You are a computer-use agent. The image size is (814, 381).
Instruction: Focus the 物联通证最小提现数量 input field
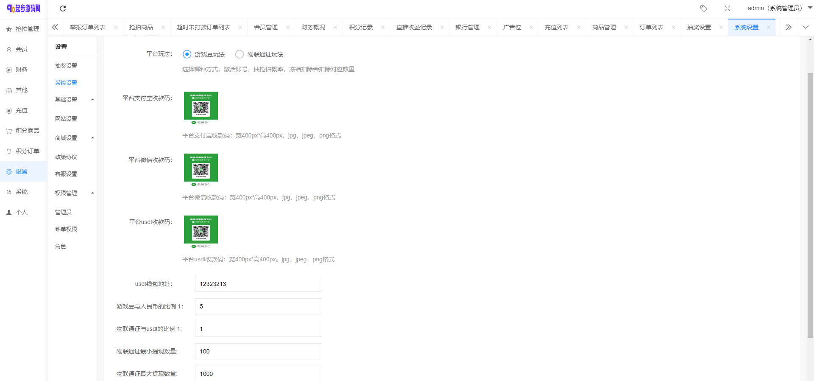(x=259, y=351)
